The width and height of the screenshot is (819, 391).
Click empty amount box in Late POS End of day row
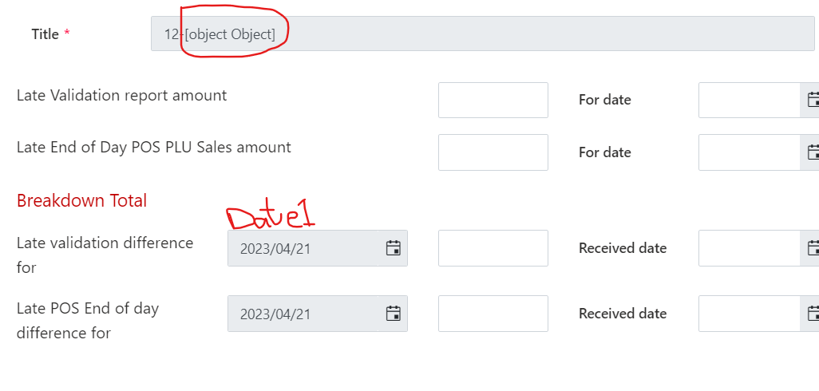tap(493, 314)
